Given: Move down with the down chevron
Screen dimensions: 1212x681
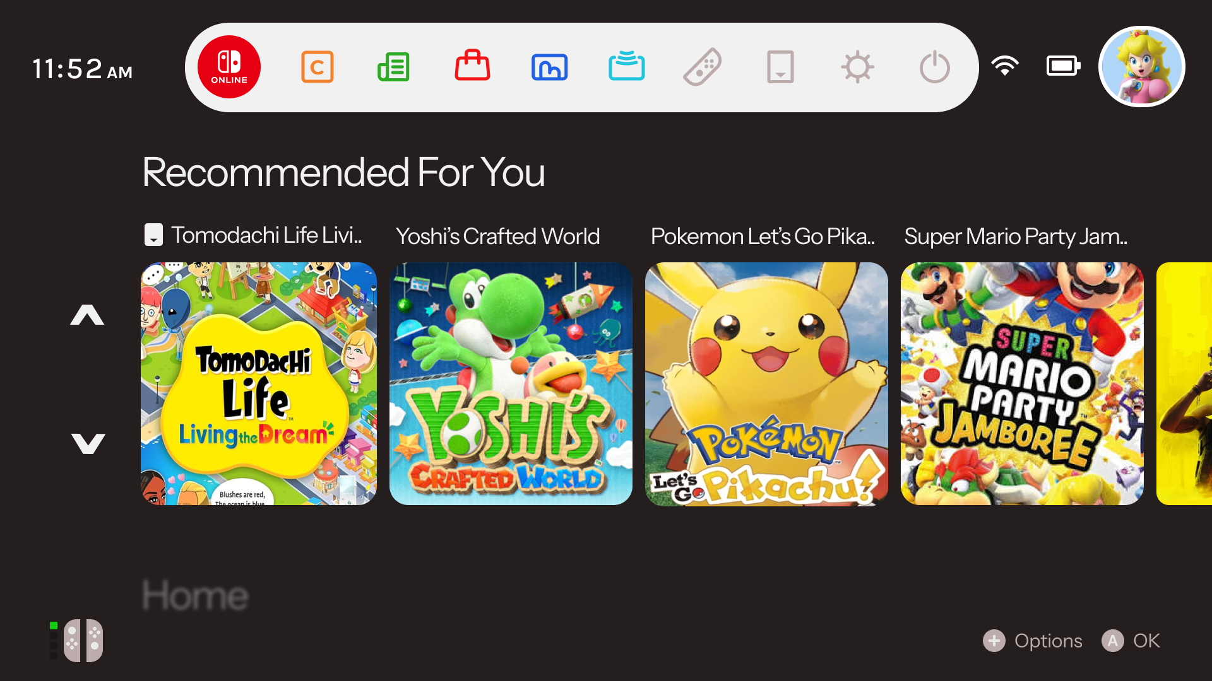Looking at the screenshot, I should pos(88,444).
